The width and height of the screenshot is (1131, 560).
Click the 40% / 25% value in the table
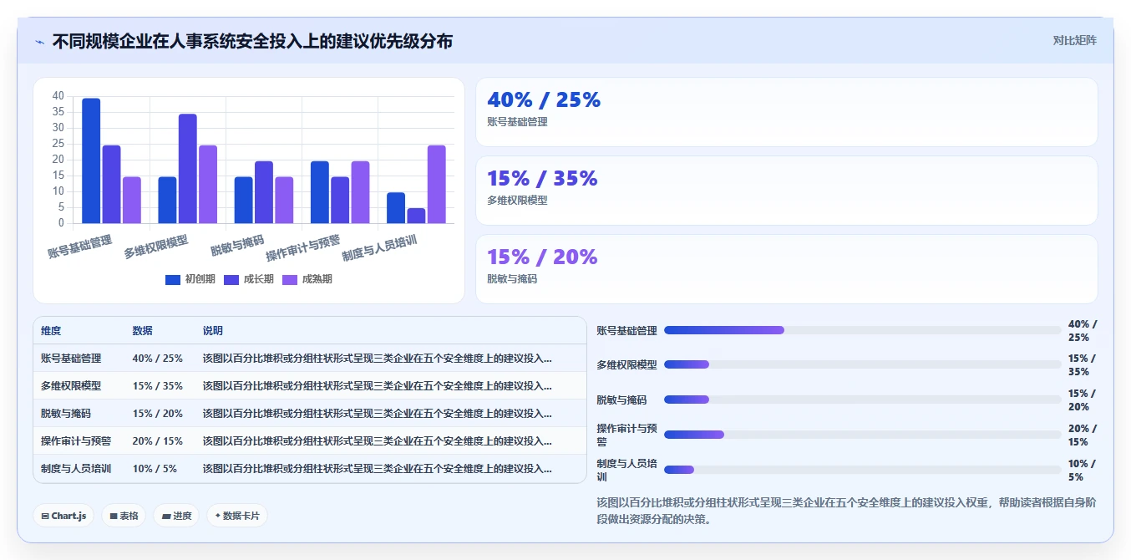158,358
